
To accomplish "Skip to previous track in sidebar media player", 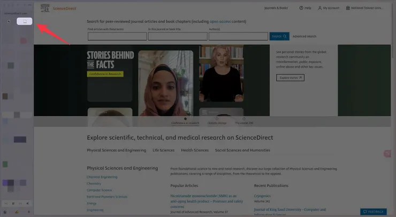I will click(x=6, y=204).
